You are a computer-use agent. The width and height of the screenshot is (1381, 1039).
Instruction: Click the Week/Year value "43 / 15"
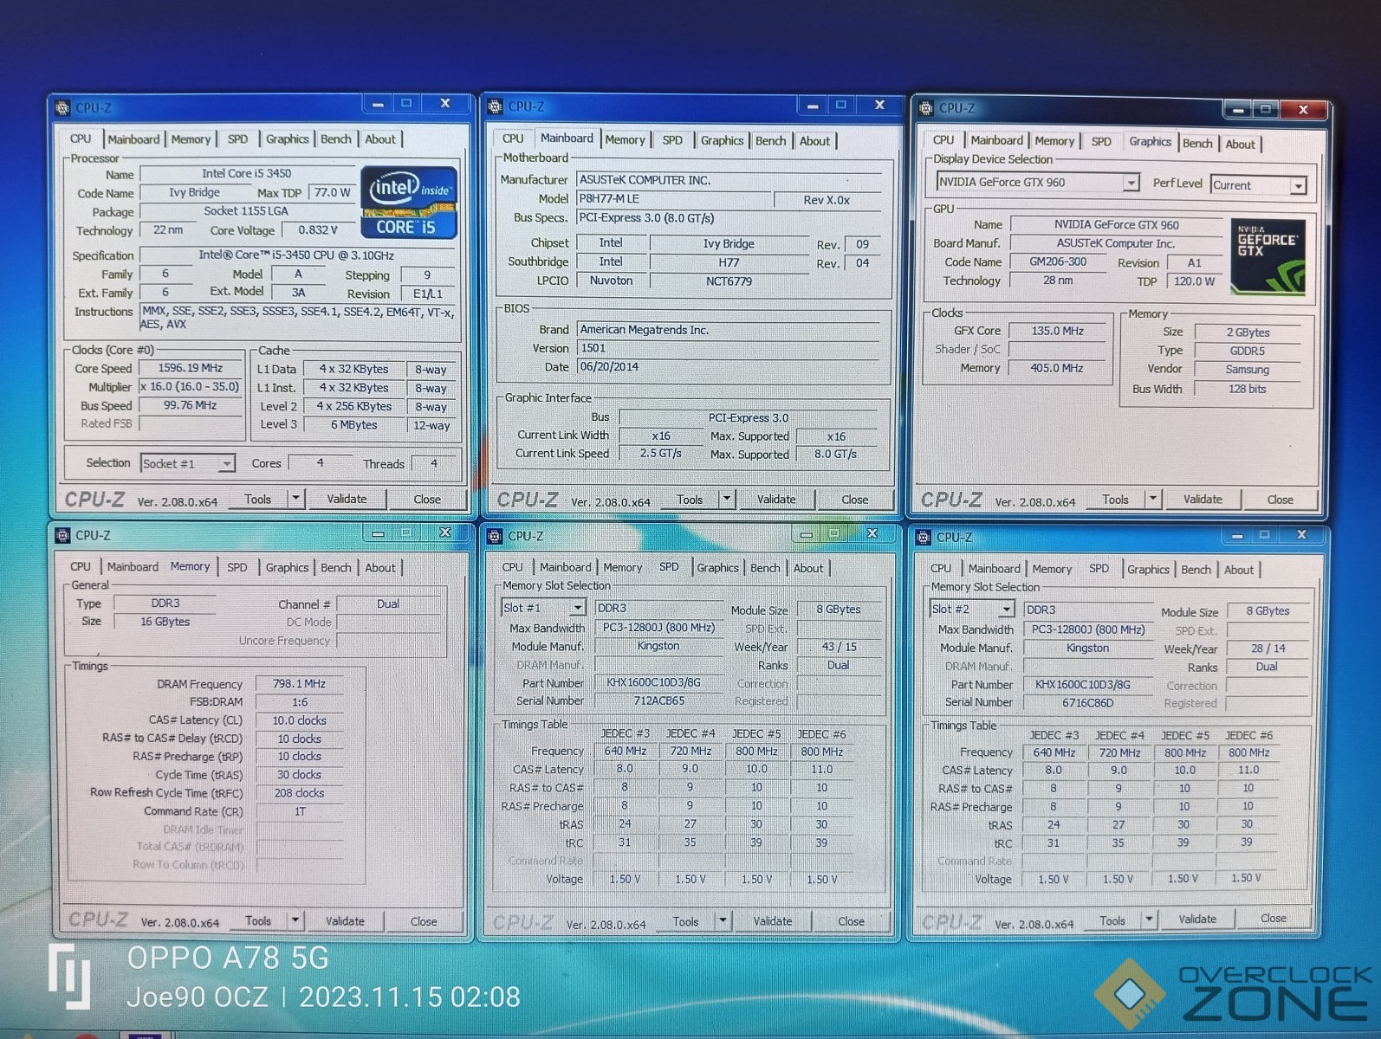tap(839, 647)
